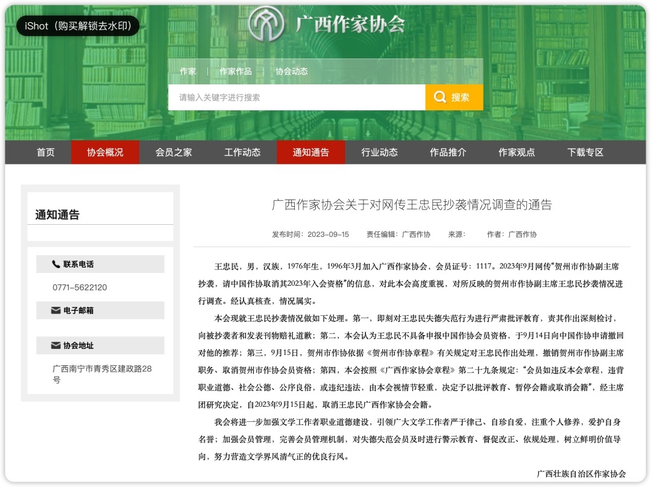
Task: Open the 通知通告 navigation tab
Action: 311,152
